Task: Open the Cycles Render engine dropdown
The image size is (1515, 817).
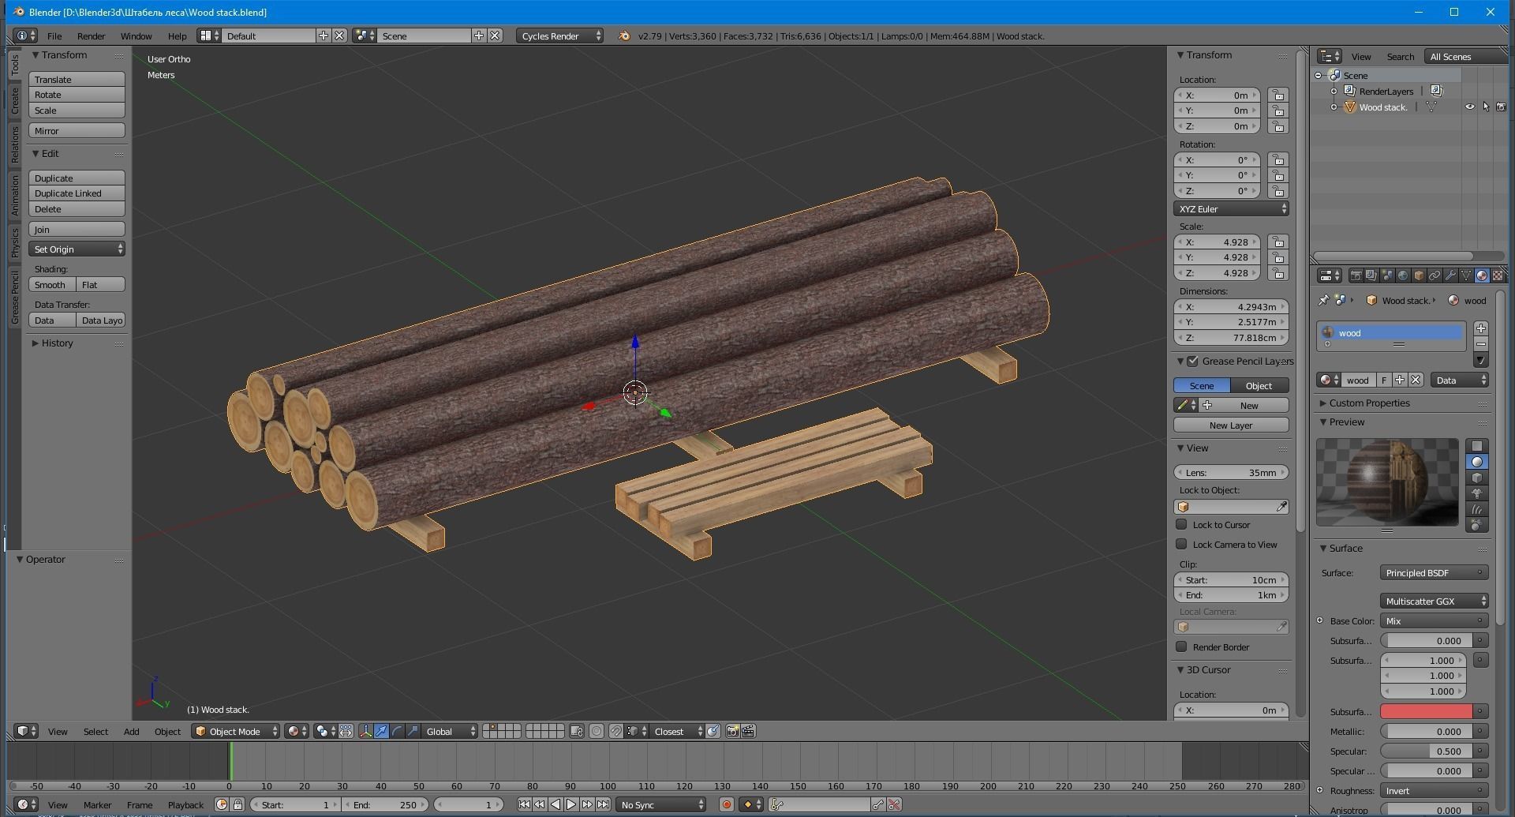Action: tap(560, 36)
